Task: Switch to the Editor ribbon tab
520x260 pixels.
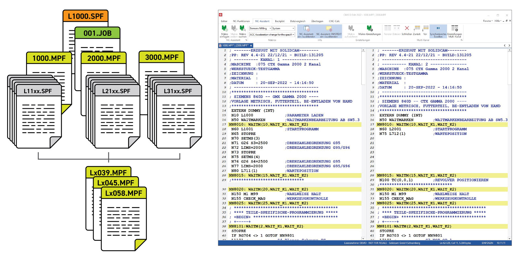Action: point(224,21)
